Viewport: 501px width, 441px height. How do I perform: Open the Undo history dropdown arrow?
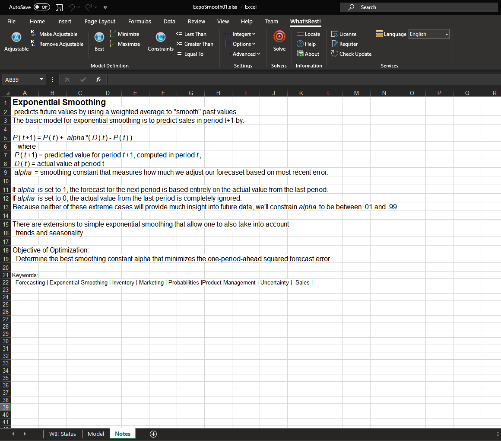pos(79,7)
